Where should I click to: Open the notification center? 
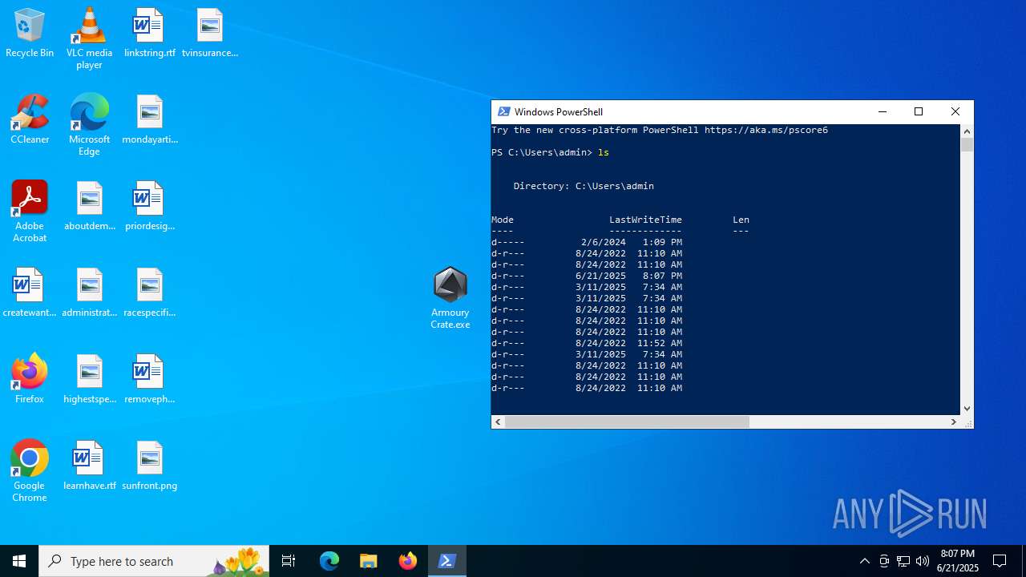1000,561
